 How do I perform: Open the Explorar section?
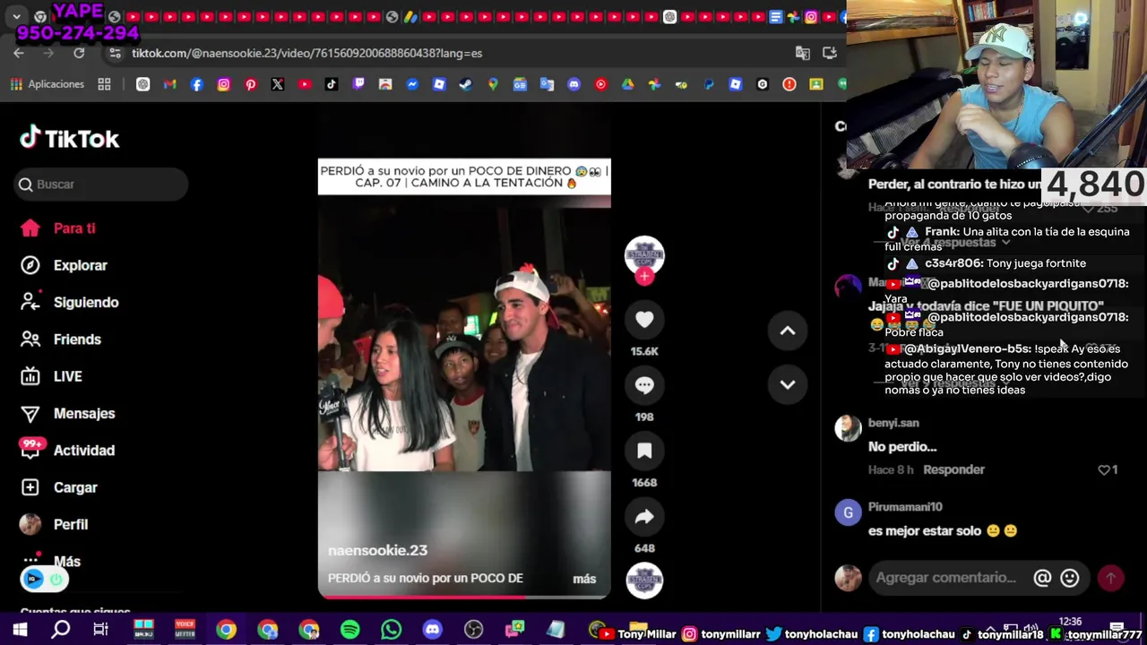80,265
